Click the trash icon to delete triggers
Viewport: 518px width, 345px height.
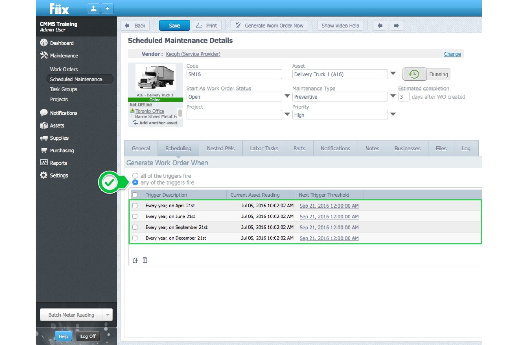pyautogui.click(x=145, y=260)
